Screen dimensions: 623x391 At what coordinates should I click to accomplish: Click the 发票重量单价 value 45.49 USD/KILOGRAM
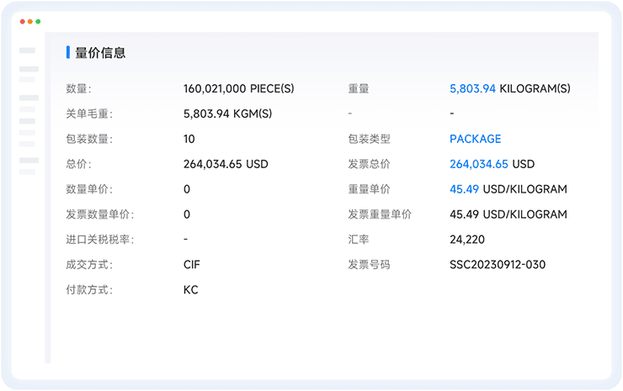(x=509, y=214)
